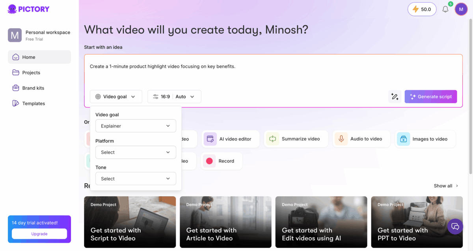
Task: Click the Images to video icon
Action: click(x=403, y=139)
